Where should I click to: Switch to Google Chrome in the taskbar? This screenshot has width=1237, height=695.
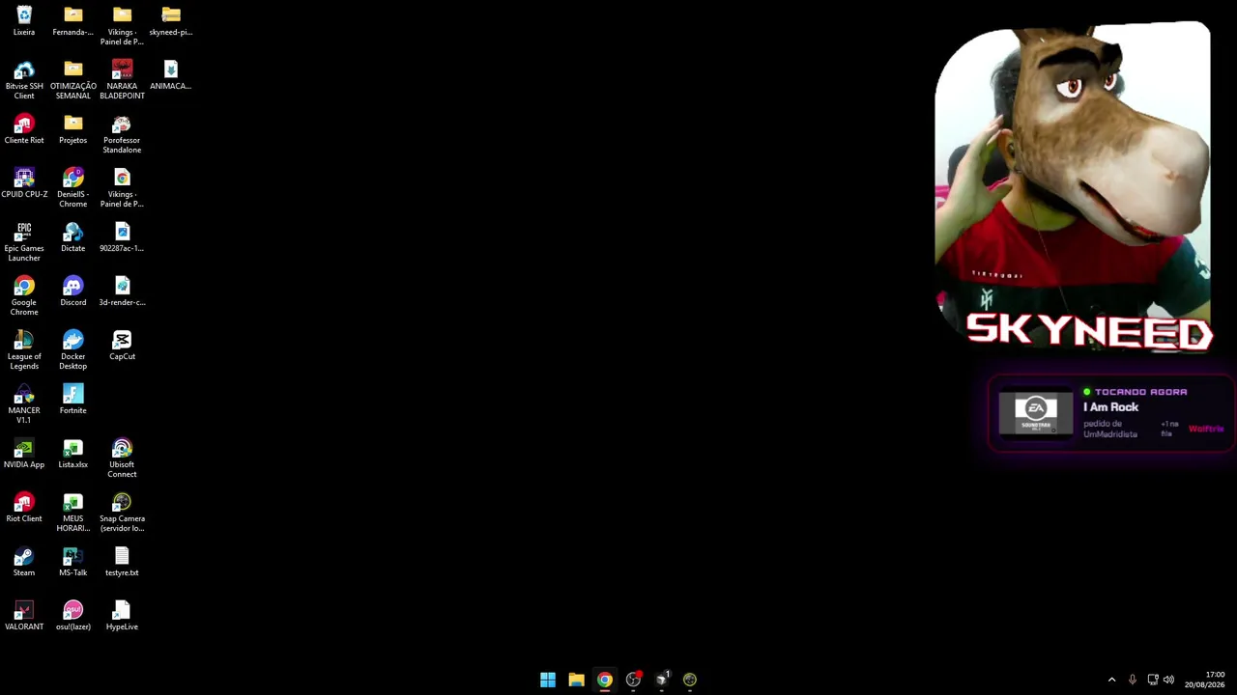coord(605,680)
